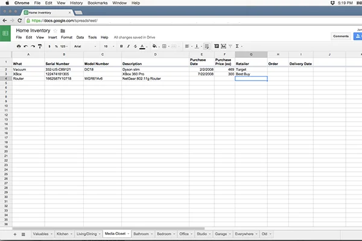The width and height of the screenshot is (362, 241).
Task: Open the vertical align menu
Action: 198,46
